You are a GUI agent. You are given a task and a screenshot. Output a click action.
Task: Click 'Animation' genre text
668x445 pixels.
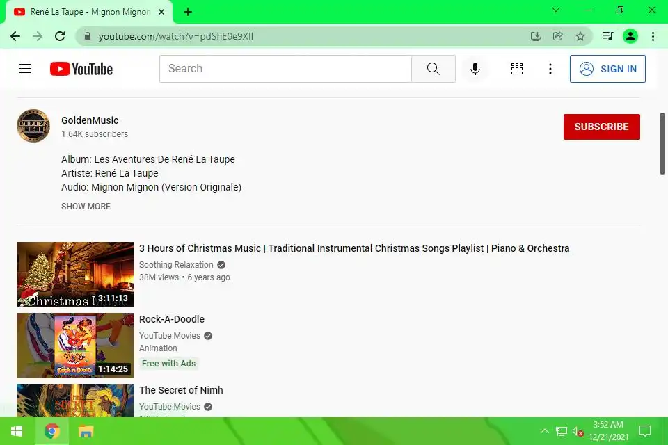pyautogui.click(x=158, y=348)
